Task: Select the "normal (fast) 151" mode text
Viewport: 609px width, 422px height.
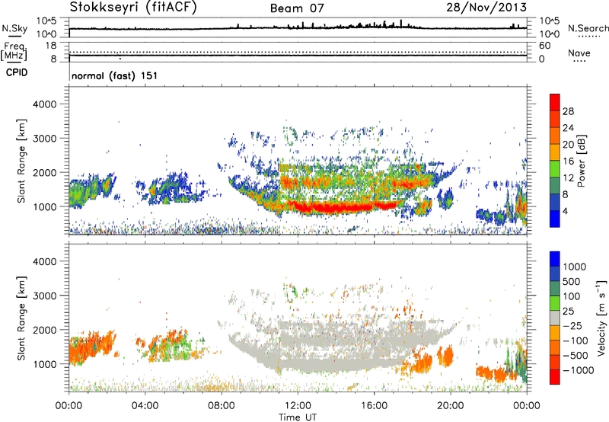Action: (x=115, y=75)
